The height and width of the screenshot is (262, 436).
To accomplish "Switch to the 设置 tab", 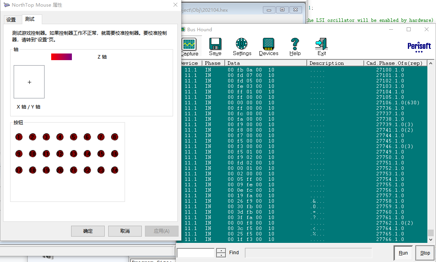I will (11, 20).
